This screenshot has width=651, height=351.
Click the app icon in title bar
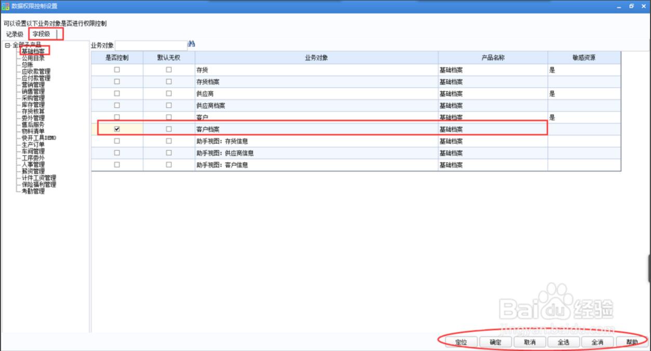(6, 6)
